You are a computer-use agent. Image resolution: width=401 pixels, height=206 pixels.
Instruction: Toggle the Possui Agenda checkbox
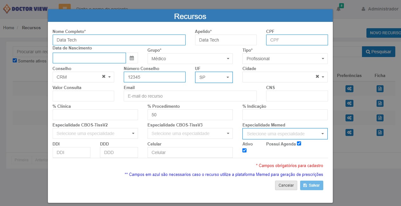coord(299,144)
